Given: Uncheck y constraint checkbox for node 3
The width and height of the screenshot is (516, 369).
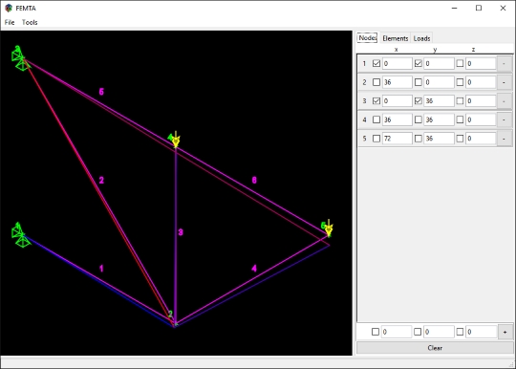Looking at the screenshot, I should coord(419,101).
